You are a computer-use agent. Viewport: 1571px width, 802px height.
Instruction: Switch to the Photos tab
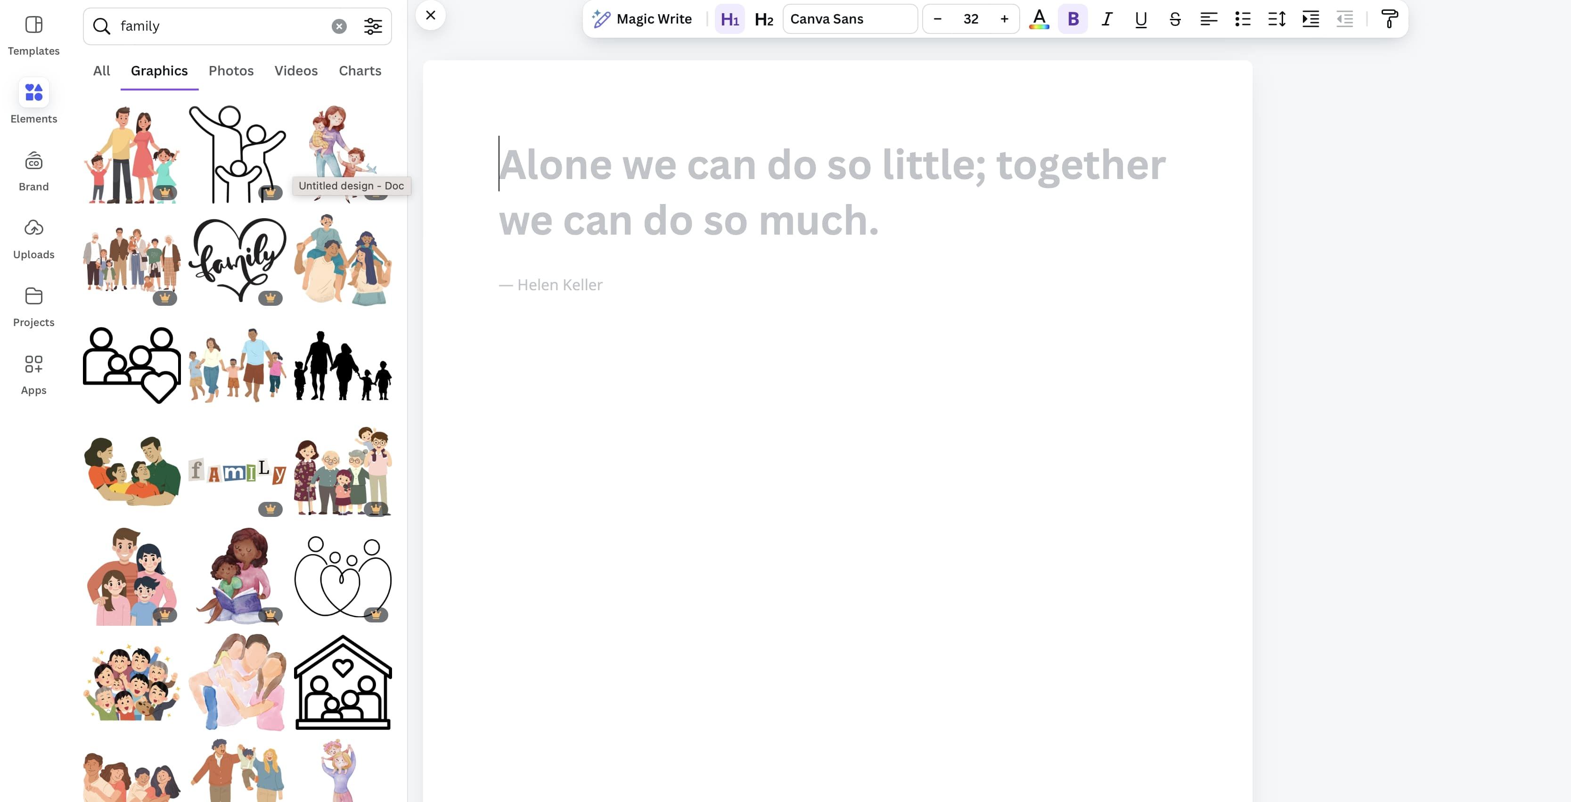(x=230, y=71)
